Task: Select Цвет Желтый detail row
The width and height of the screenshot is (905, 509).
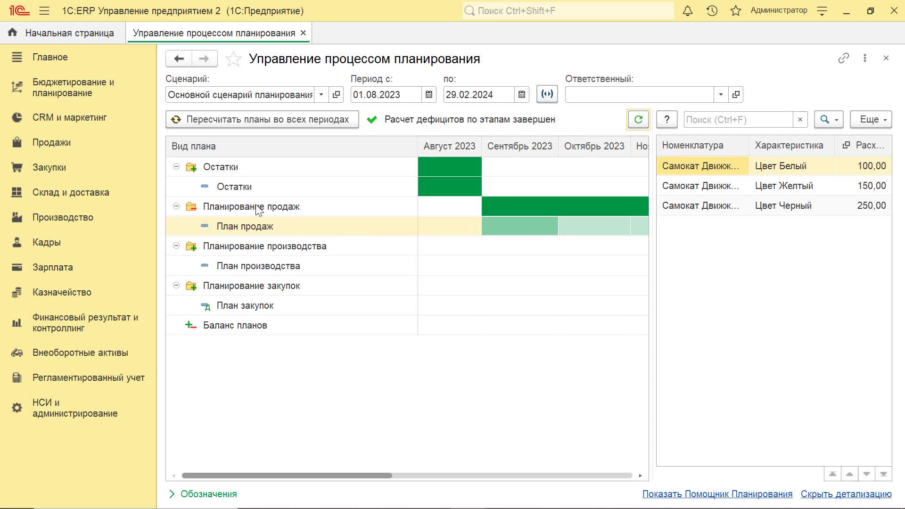Action: (x=774, y=186)
